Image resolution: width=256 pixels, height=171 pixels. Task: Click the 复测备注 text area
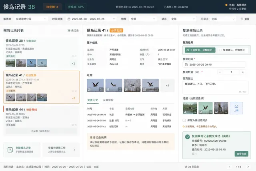[216, 88]
